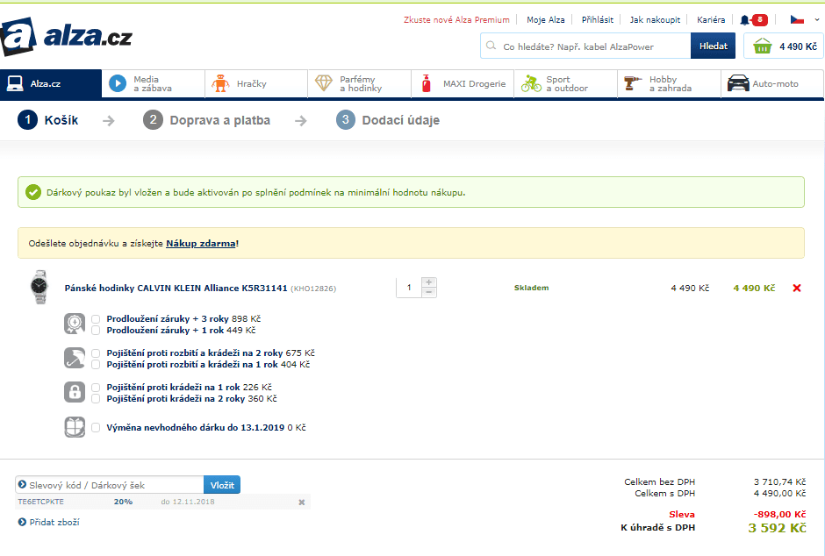Open the shopping basket showing 4 490 Kč
Image resolution: width=825 pixels, height=556 pixels.
(783, 46)
